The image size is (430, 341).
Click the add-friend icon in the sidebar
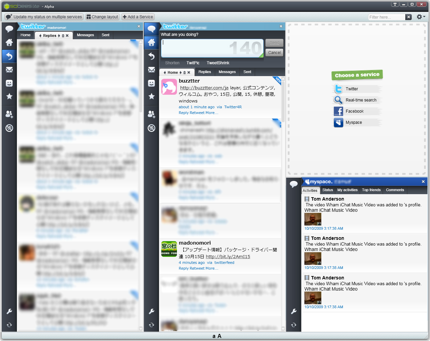9,114
